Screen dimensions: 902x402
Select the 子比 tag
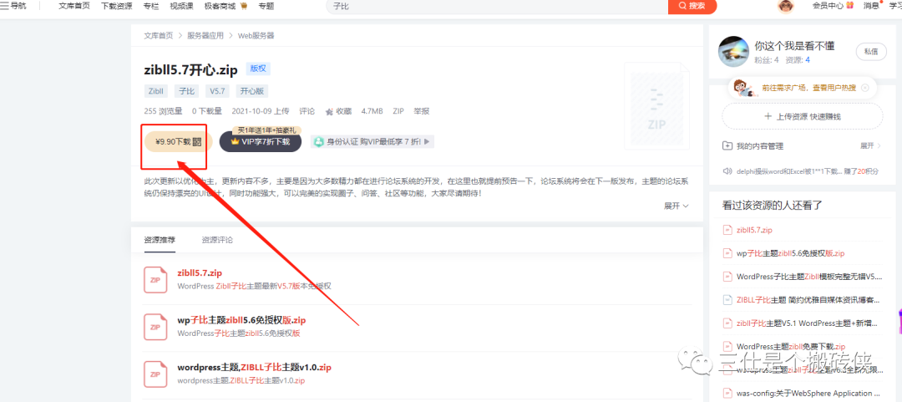pyautogui.click(x=186, y=91)
